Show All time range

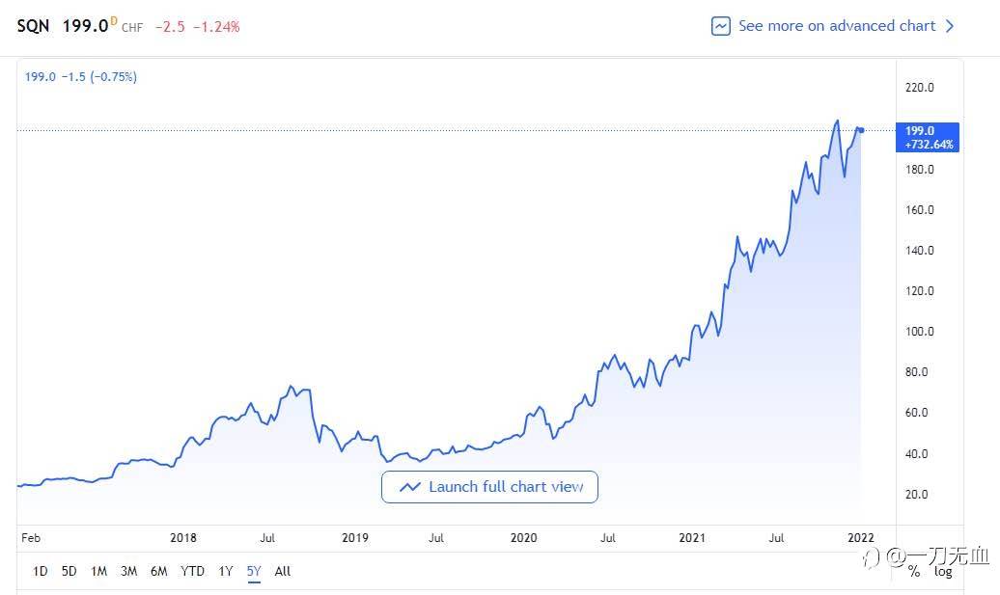(283, 571)
